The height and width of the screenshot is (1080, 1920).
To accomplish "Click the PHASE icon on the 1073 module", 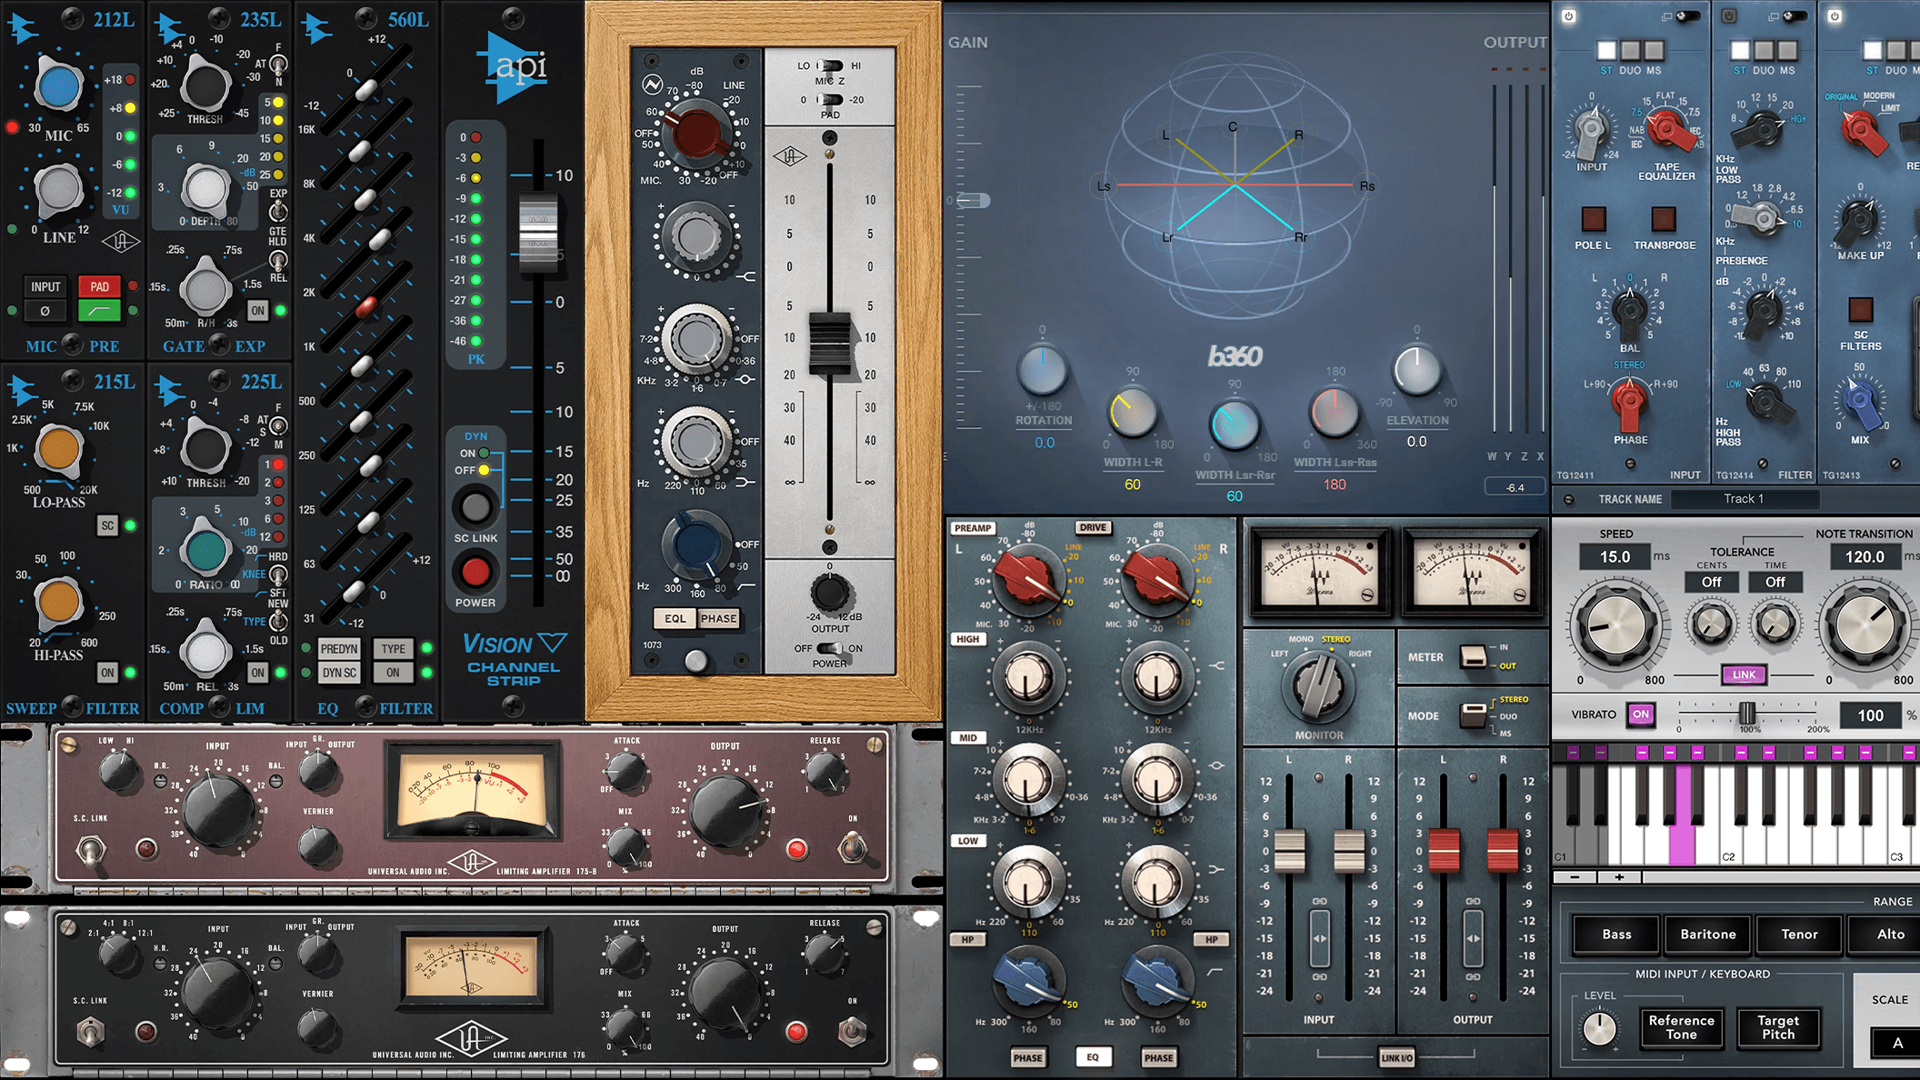I will coord(718,618).
